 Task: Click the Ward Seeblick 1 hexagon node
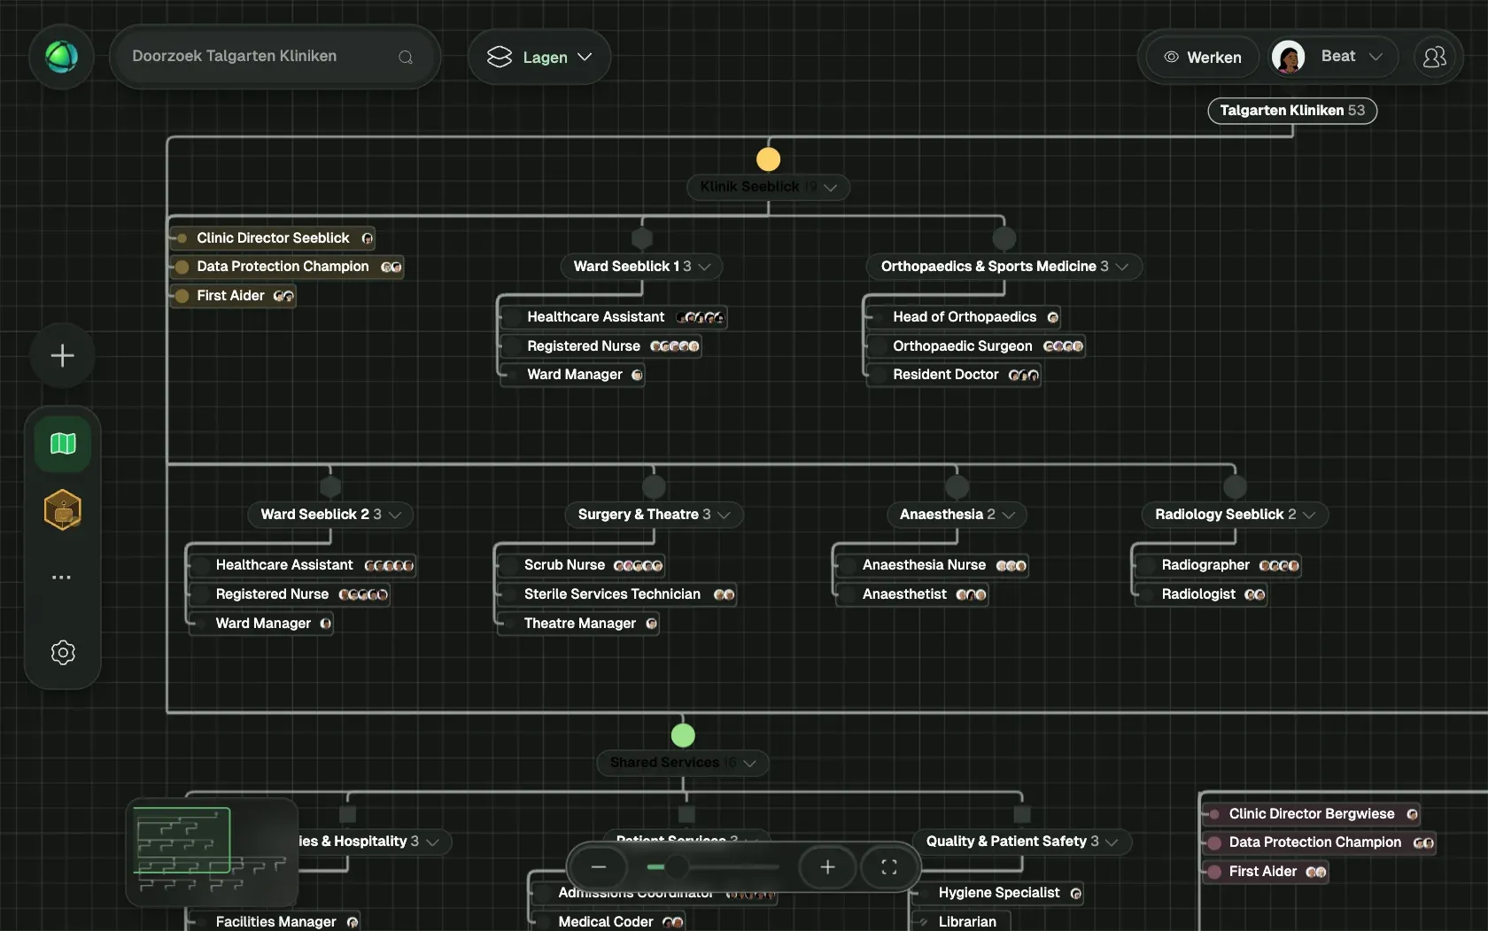click(x=642, y=238)
